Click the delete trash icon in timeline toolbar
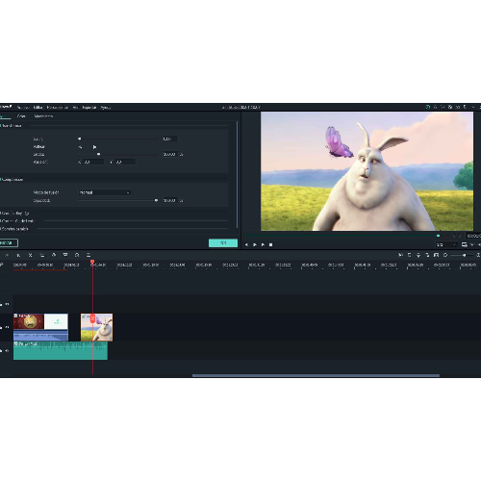481x481 pixels. (18, 255)
